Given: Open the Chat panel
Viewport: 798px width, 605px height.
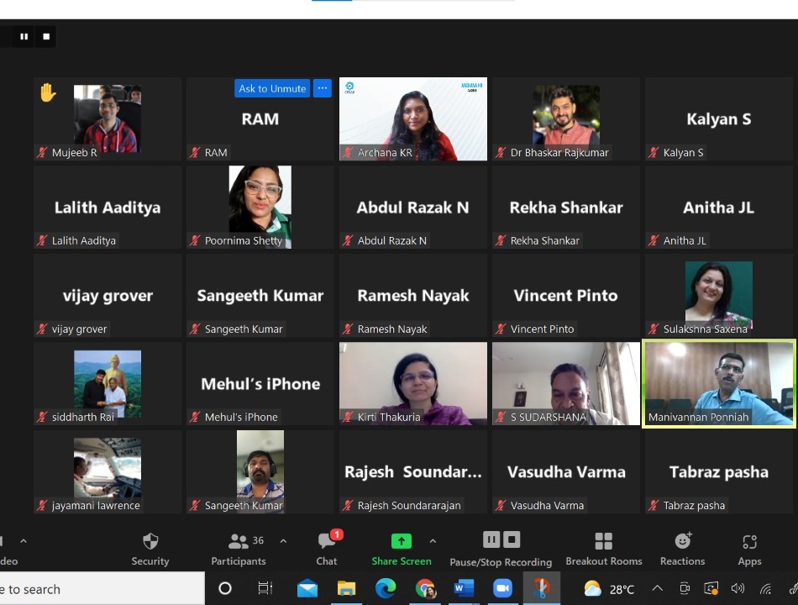Looking at the screenshot, I should (x=327, y=550).
